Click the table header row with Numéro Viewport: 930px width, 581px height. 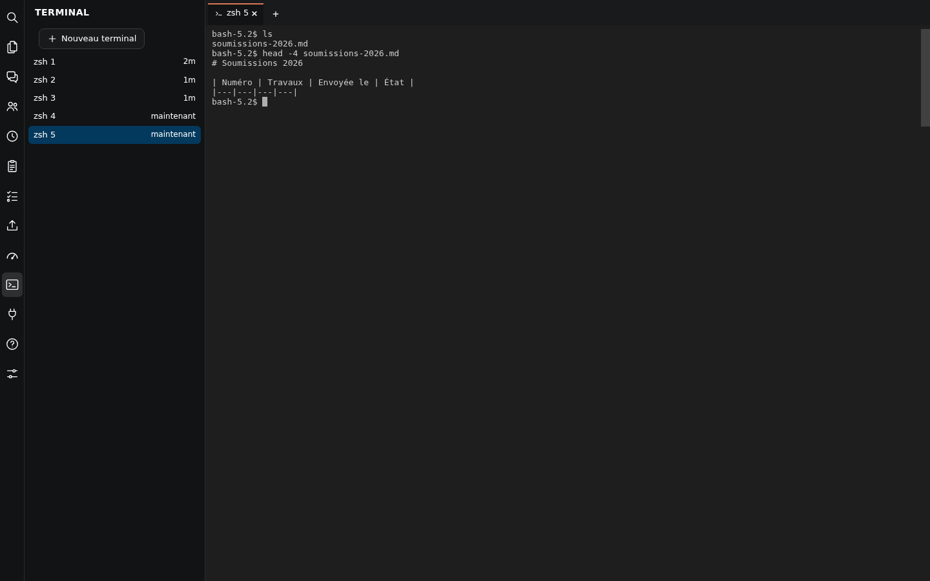(x=313, y=83)
